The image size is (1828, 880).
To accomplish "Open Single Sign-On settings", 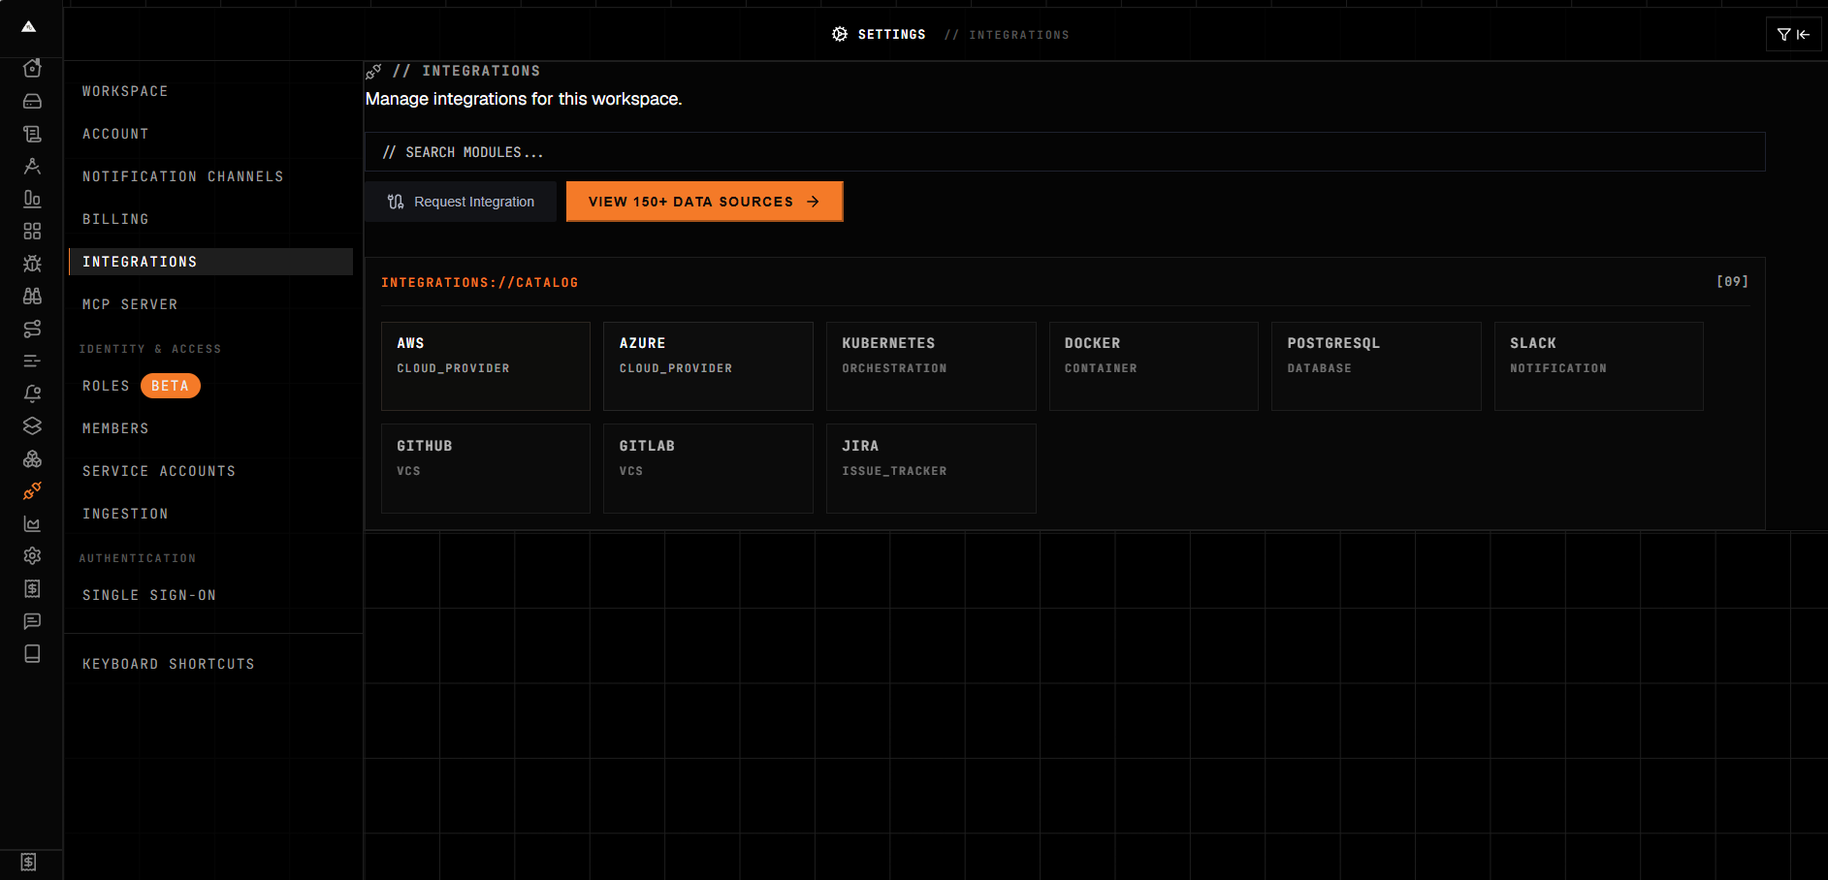I will click(x=210, y=595).
